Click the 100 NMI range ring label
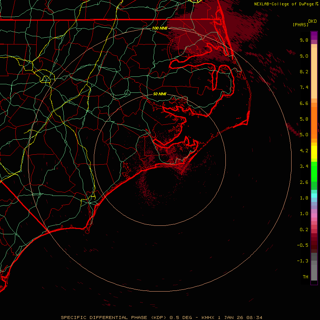This screenshot has height=320, width=320. click(x=160, y=28)
